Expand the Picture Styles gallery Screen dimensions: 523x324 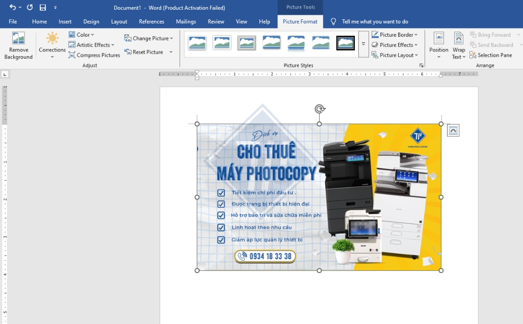coord(363,44)
